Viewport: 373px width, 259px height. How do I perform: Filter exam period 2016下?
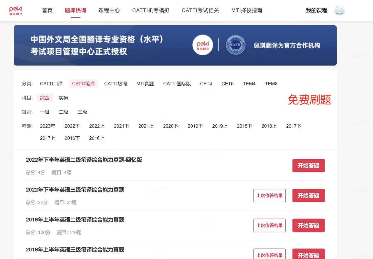pos(72,138)
